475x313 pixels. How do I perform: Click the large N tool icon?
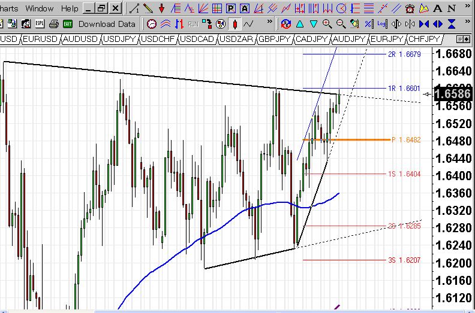pos(452,8)
